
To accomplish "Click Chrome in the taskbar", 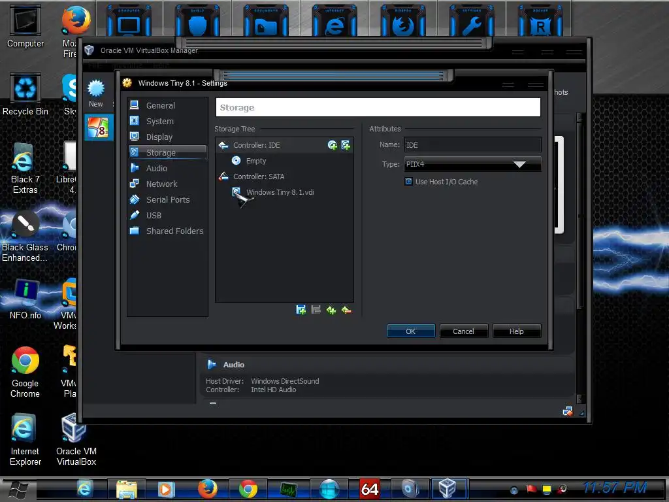I will coord(248,489).
